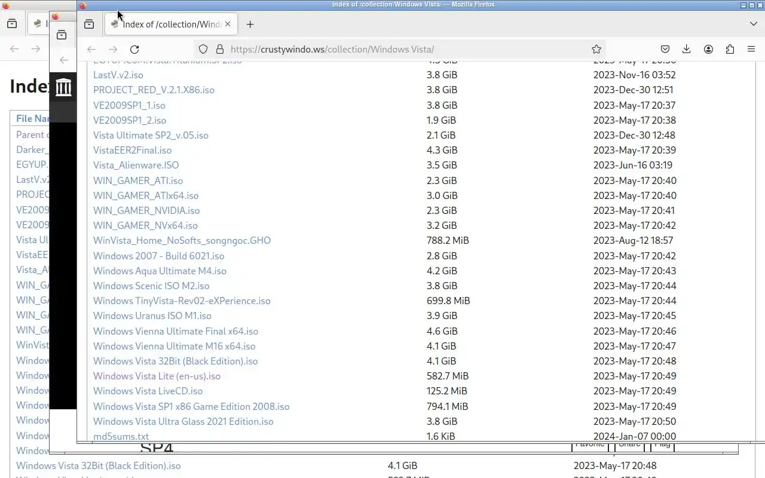
Task: Click the 2023-Jun-16 03:19 date
Action: [x=632, y=165]
